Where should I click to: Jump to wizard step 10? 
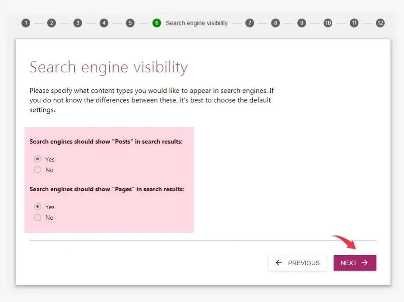click(328, 23)
